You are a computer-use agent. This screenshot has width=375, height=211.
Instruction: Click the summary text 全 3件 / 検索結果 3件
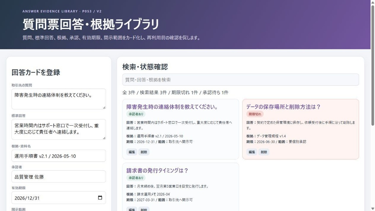click(145, 93)
